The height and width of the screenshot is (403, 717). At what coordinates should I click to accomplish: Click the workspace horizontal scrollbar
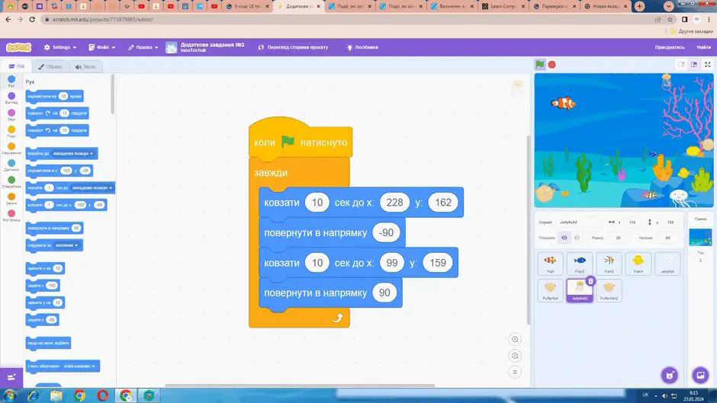(x=300, y=385)
